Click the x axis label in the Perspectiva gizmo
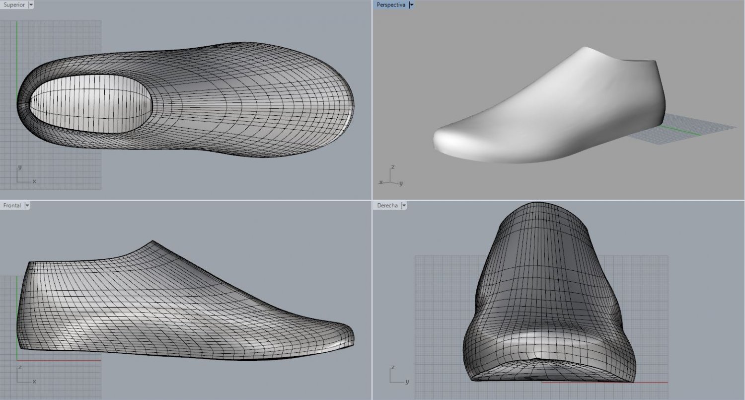Viewport: 745px width, 400px height. (381, 183)
